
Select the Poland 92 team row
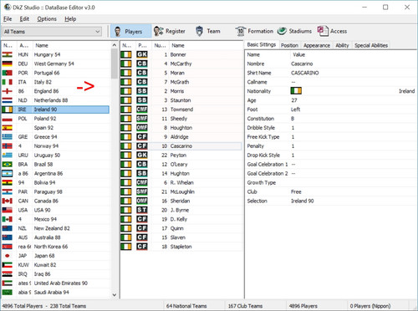click(56, 119)
